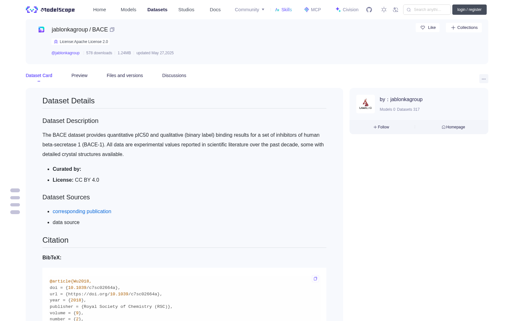Open the Models section
This screenshot has width=514, height=321.
(x=128, y=10)
